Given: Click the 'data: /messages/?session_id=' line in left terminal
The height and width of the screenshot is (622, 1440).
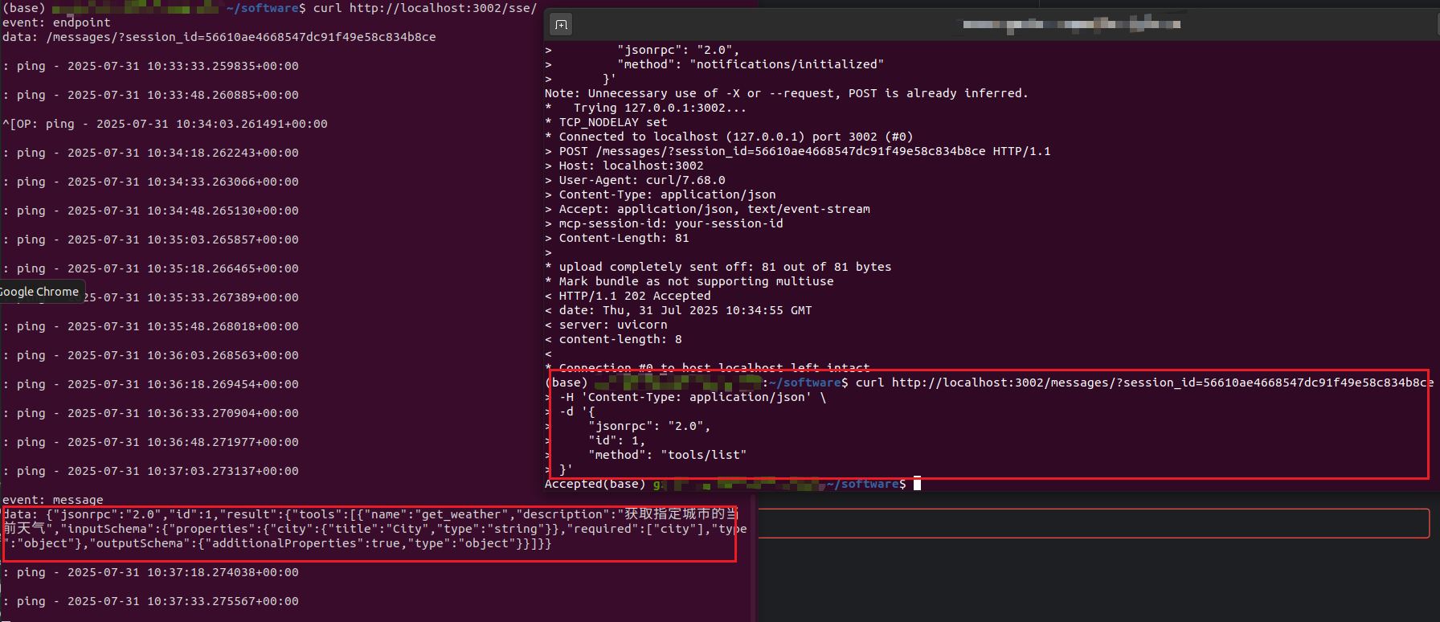Looking at the screenshot, I should pos(219,37).
